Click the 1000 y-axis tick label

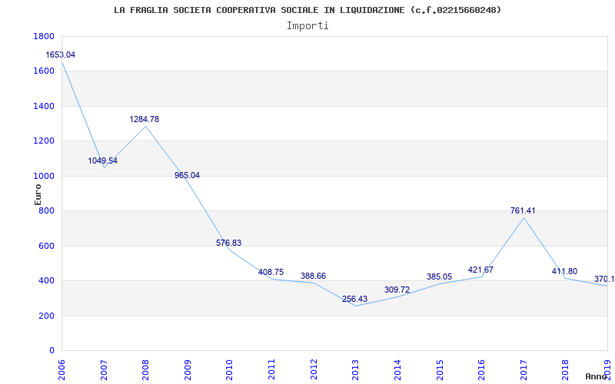(x=44, y=176)
